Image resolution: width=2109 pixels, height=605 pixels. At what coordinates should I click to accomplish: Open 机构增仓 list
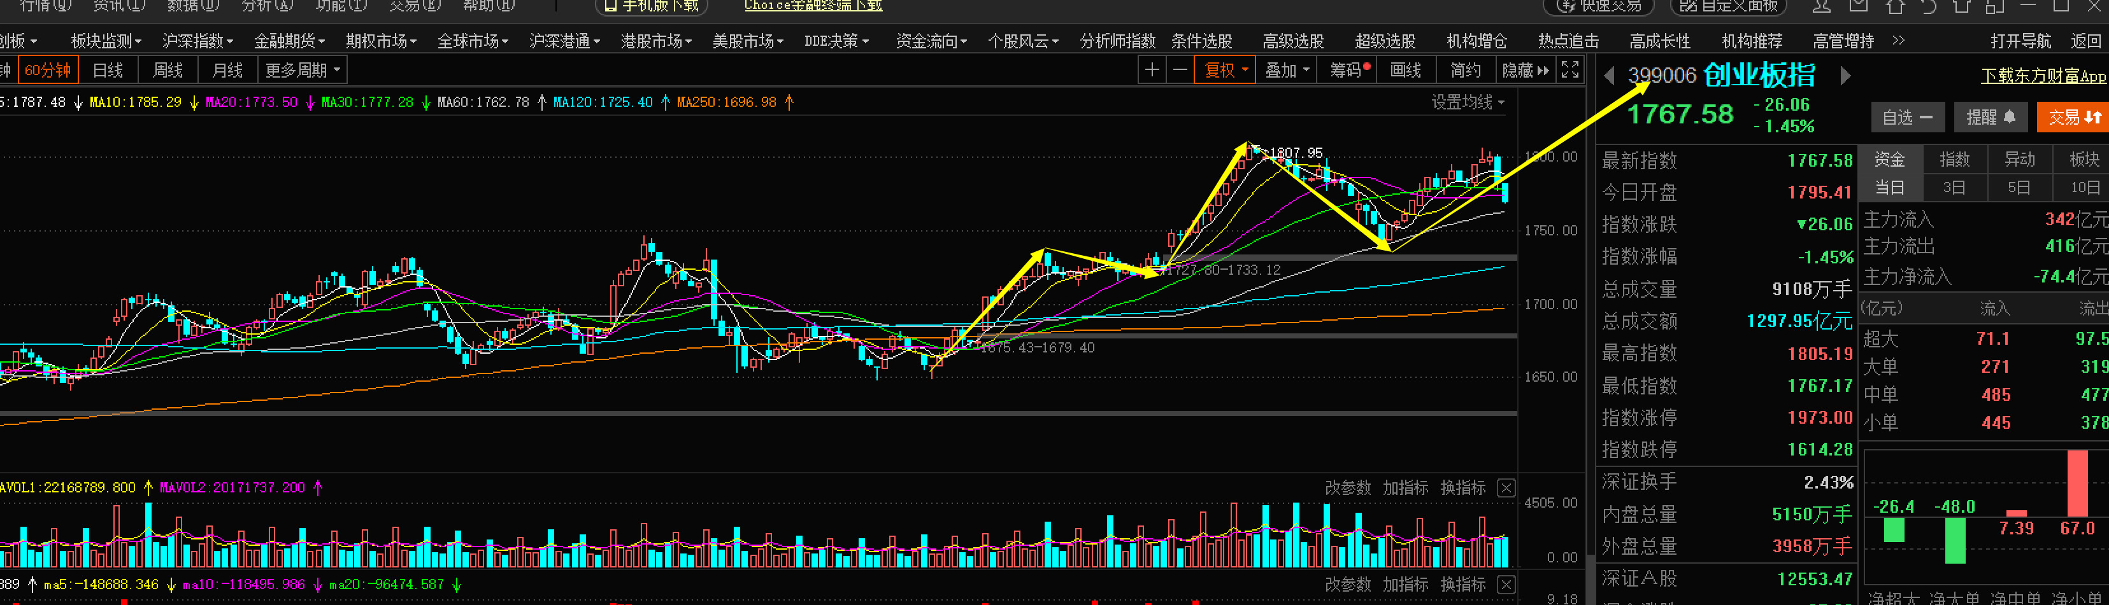1476,41
